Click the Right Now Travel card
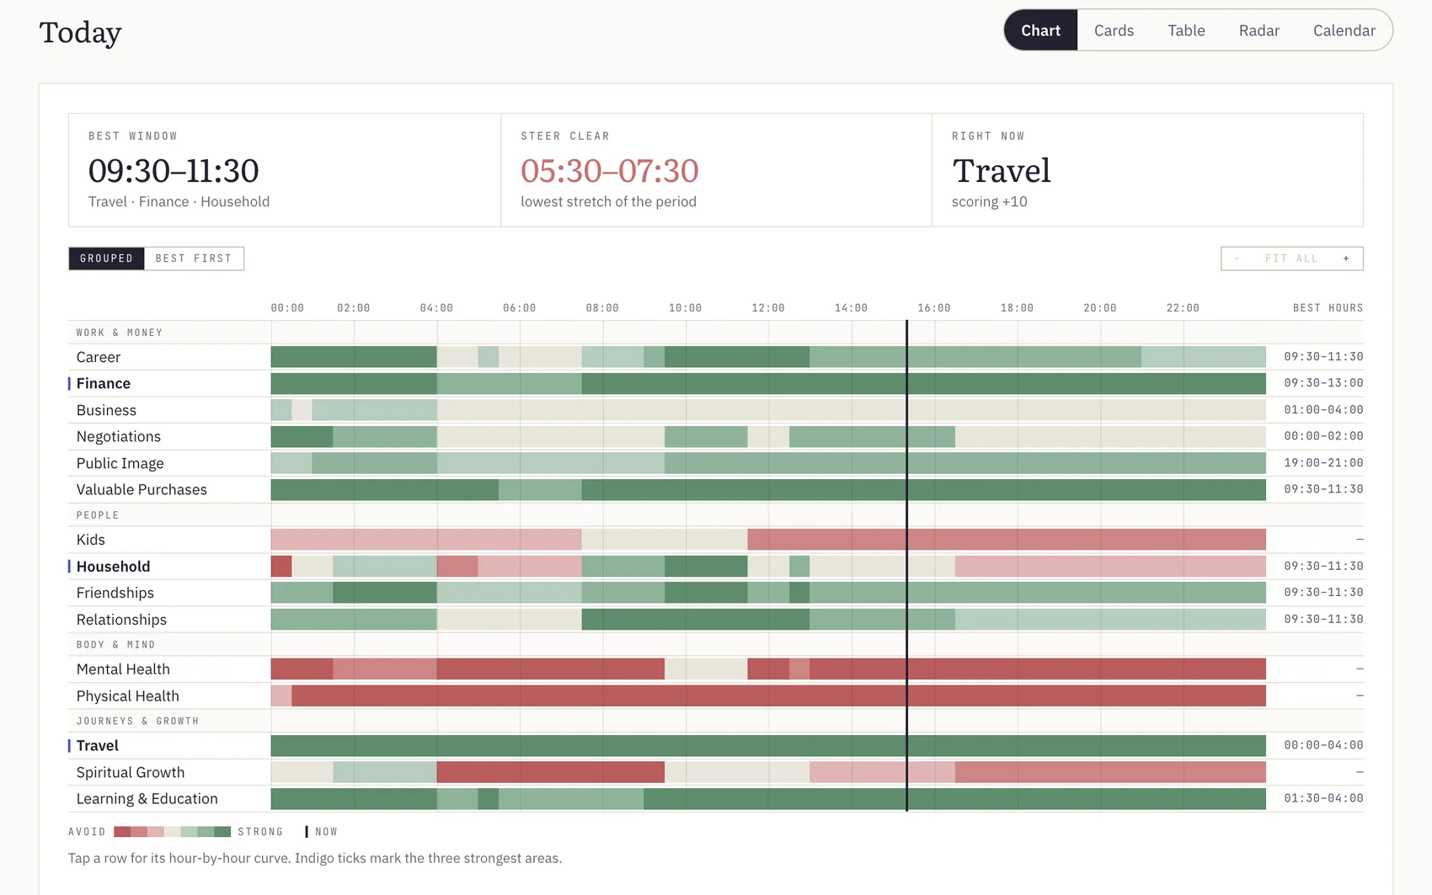 click(x=1147, y=170)
